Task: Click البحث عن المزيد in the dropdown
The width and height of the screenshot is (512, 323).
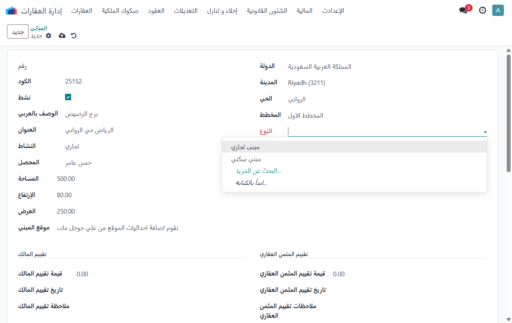Action: (x=258, y=171)
